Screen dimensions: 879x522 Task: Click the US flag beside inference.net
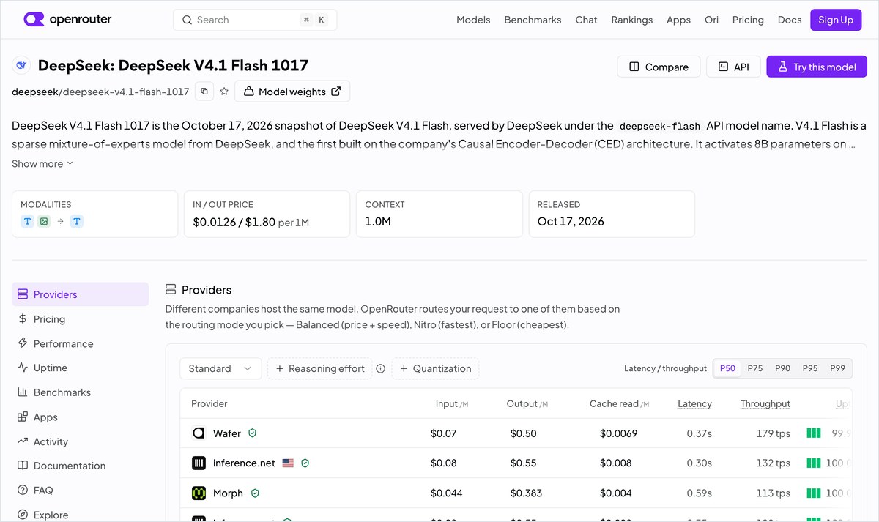288,463
